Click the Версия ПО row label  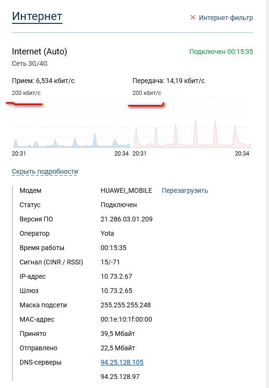(x=36, y=219)
